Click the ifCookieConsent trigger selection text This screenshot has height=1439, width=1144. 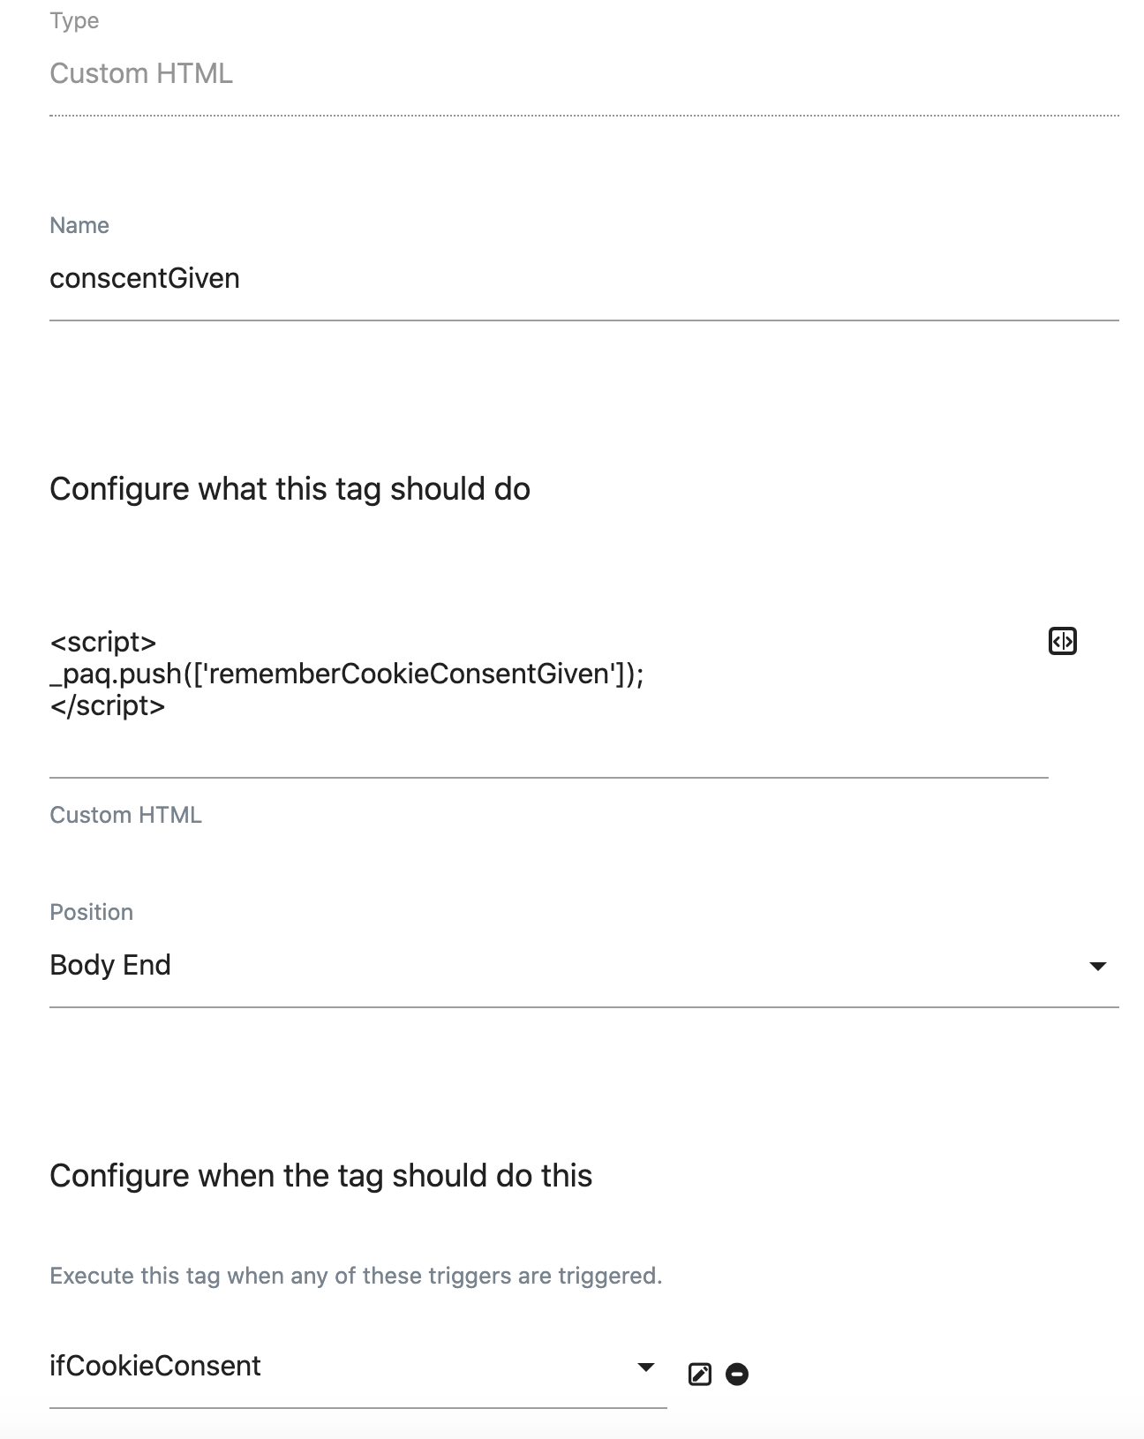pyautogui.click(x=155, y=1366)
